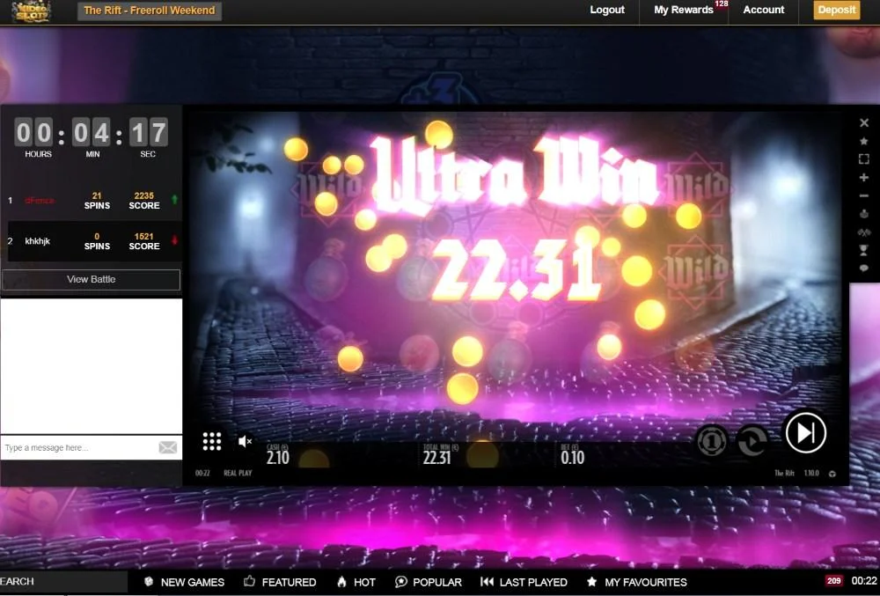Click the 1521 SCORE value
880x596 pixels.
pos(144,241)
